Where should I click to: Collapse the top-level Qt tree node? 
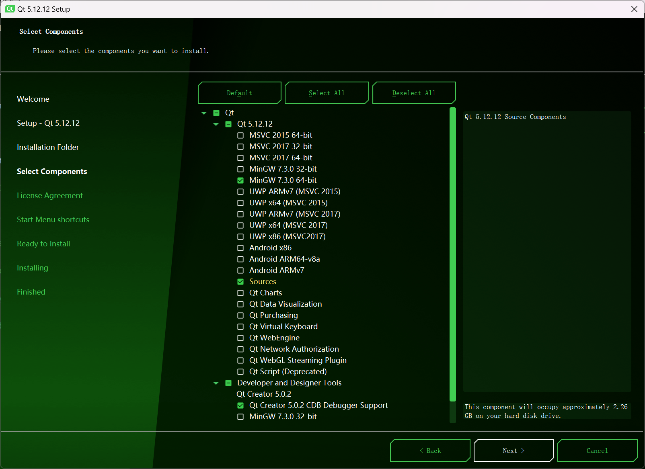[x=204, y=113]
